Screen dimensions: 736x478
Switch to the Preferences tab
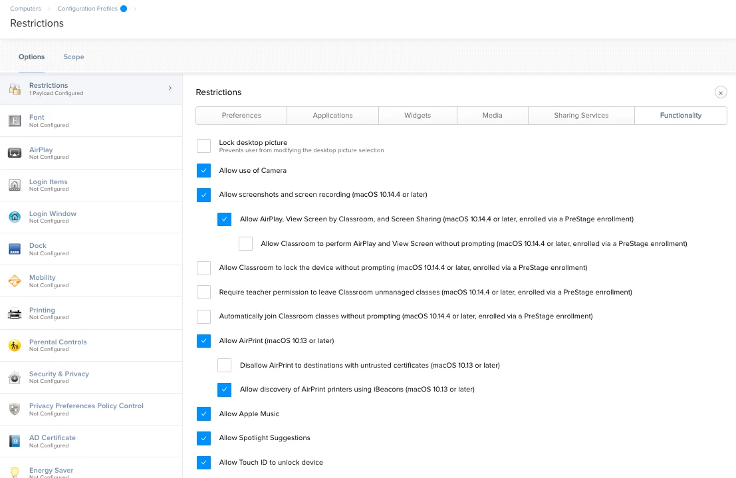(x=241, y=116)
